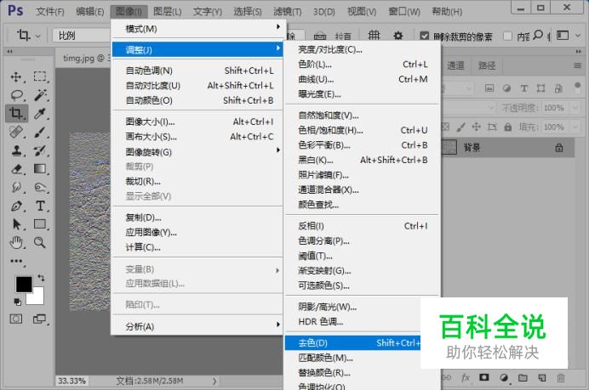
Task: Click the background white color swatch
Action: [x=37, y=297]
